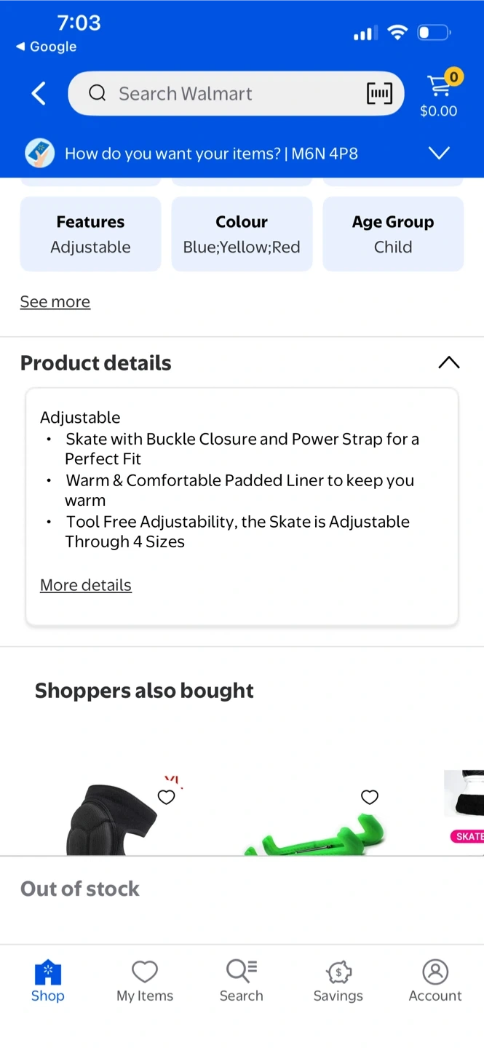Screen dimensions: 484x1048
Task: Switch to the Search tab
Action: point(242,980)
